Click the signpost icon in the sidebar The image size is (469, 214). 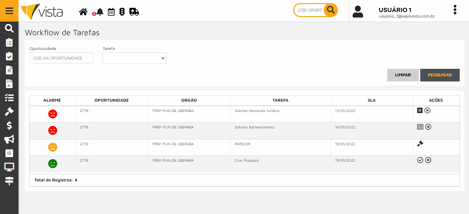click(x=9, y=181)
